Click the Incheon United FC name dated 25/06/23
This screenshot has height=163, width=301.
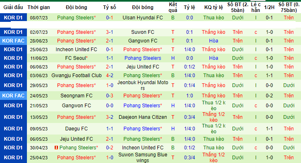tap(77, 50)
